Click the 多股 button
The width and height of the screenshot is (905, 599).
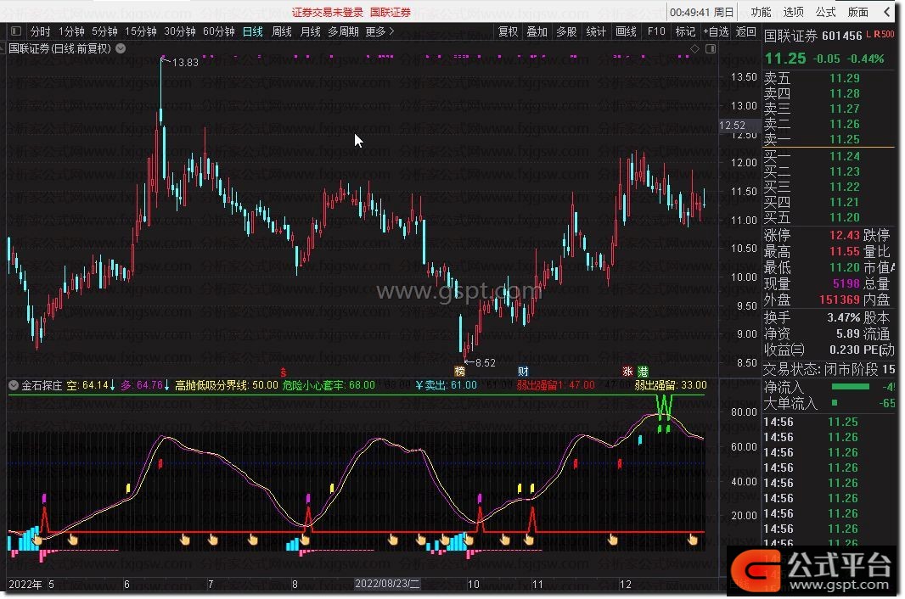click(x=566, y=31)
